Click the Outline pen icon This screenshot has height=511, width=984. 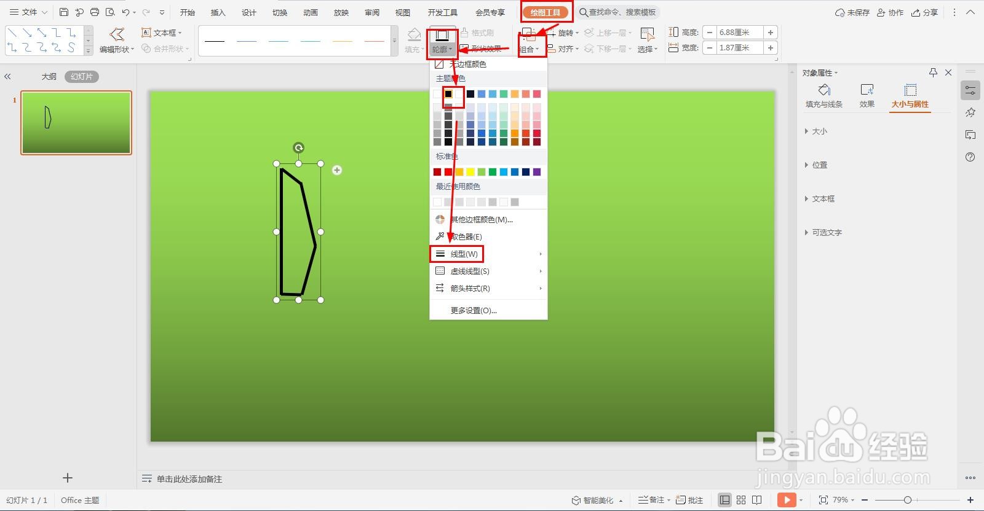[x=442, y=36]
